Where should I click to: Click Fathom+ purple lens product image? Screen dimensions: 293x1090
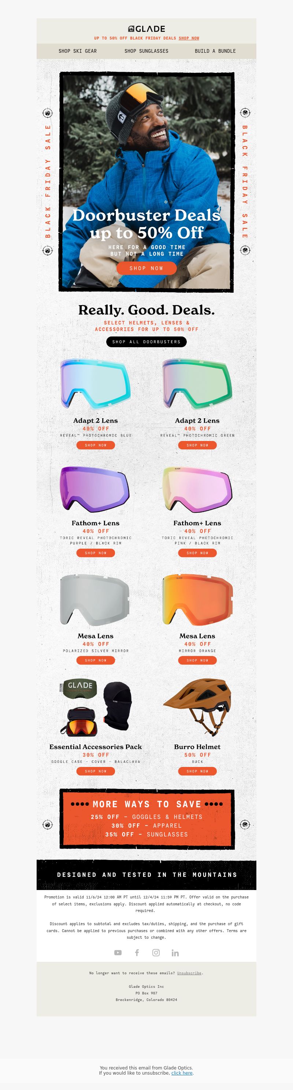click(95, 489)
